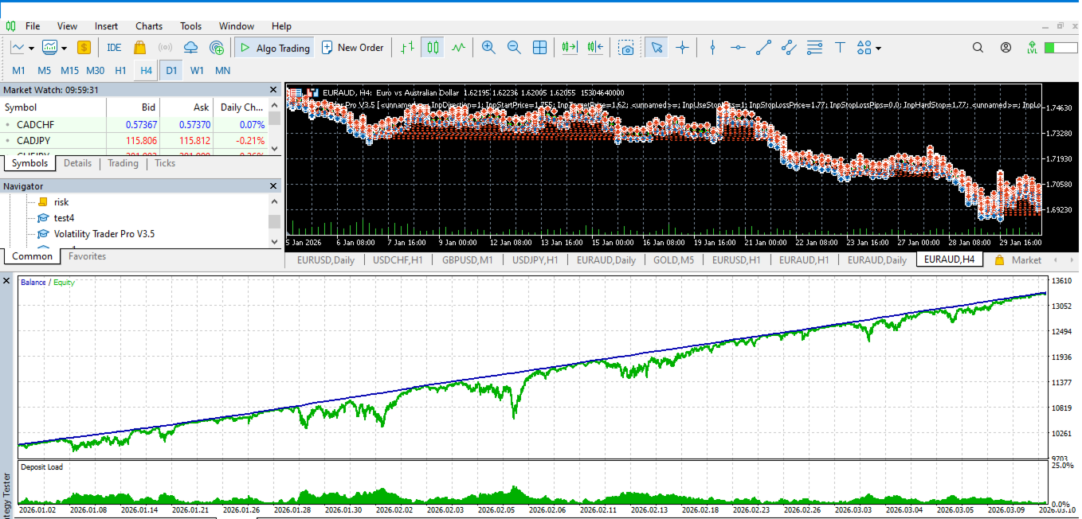This screenshot has width=1082, height=519.
Task: Open the shapes objects dropdown
Action: [x=868, y=48]
